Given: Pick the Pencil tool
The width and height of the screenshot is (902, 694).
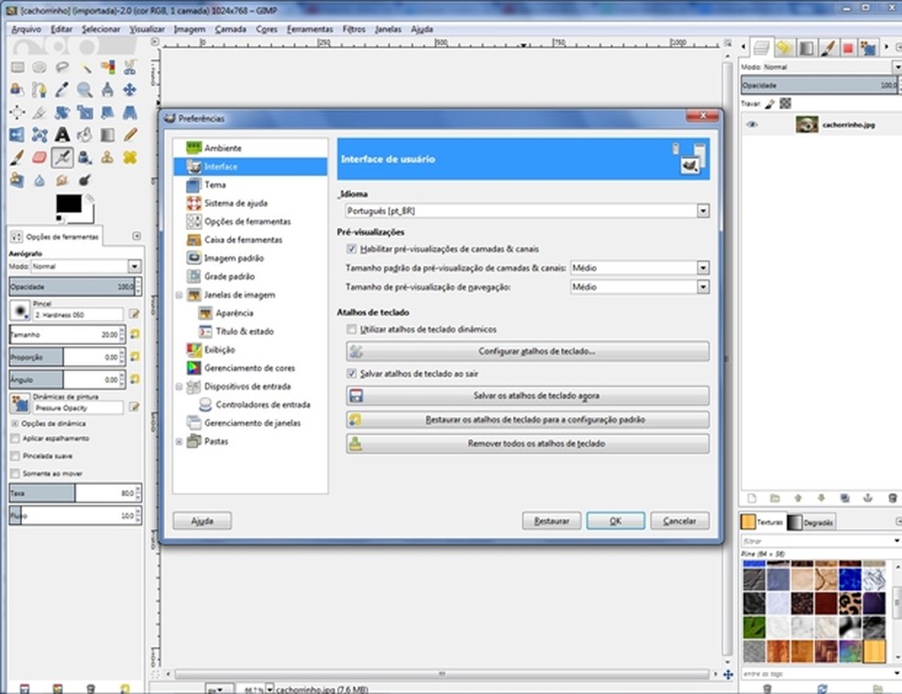Looking at the screenshot, I should 130,135.
